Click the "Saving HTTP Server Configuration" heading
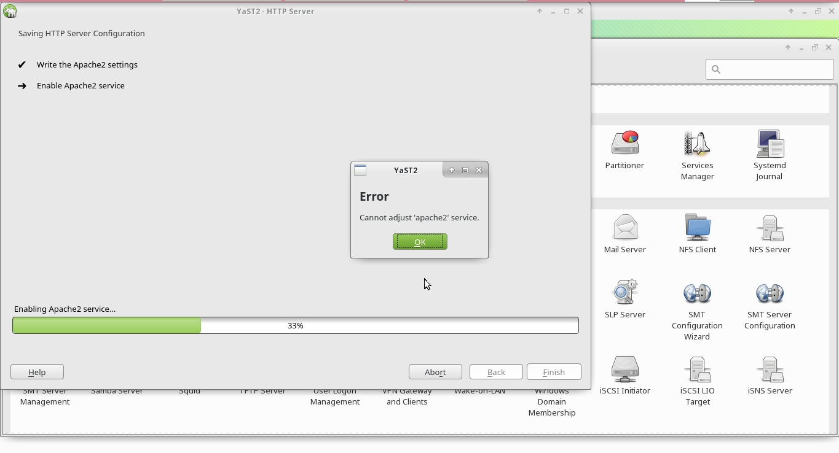This screenshot has width=839, height=453. click(82, 33)
